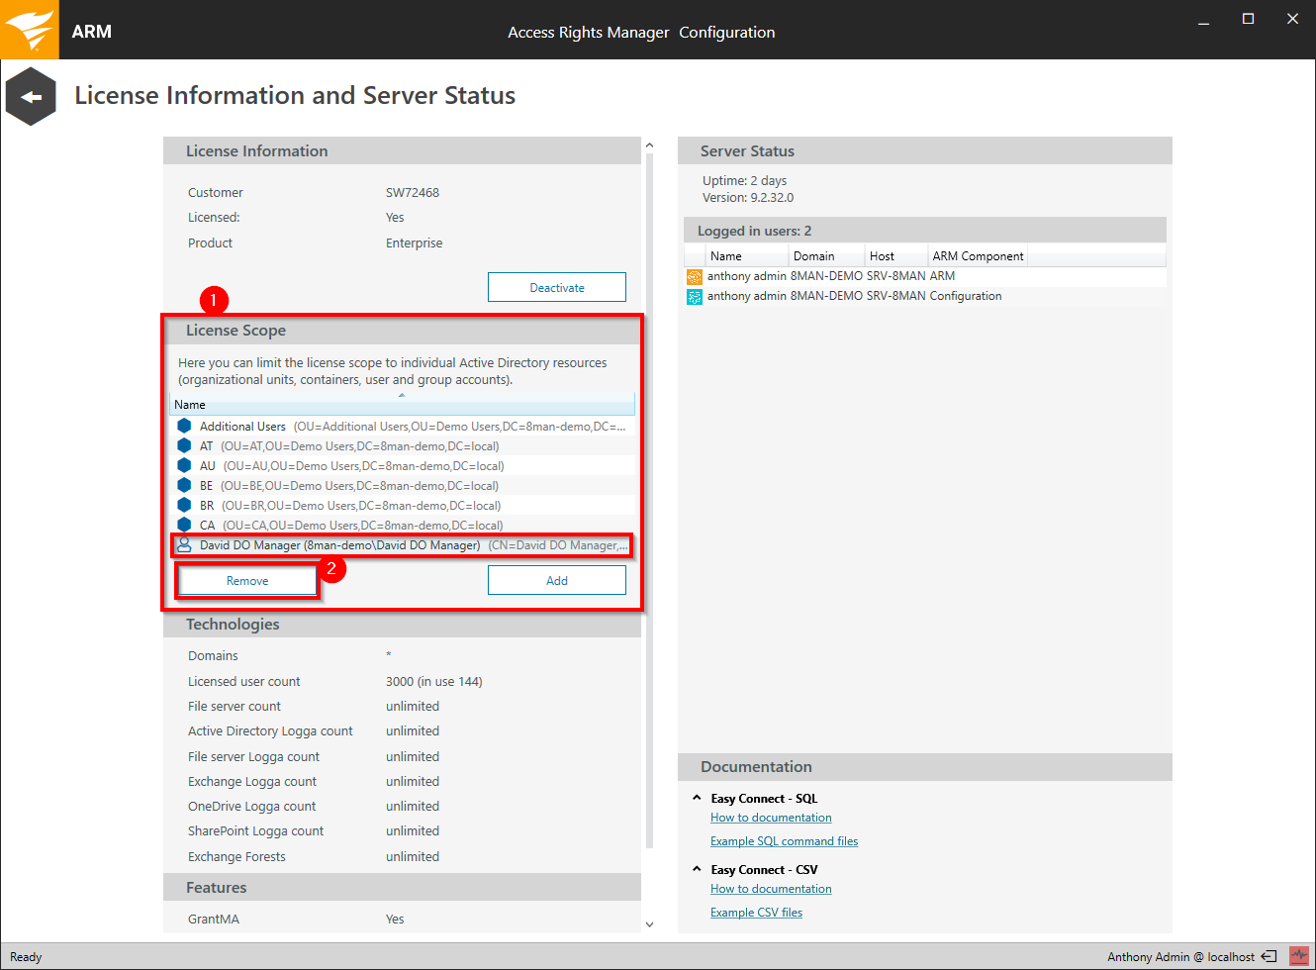The width and height of the screenshot is (1316, 970).
Task: Sort license scope list by Name header
Action: (x=402, y=404)
